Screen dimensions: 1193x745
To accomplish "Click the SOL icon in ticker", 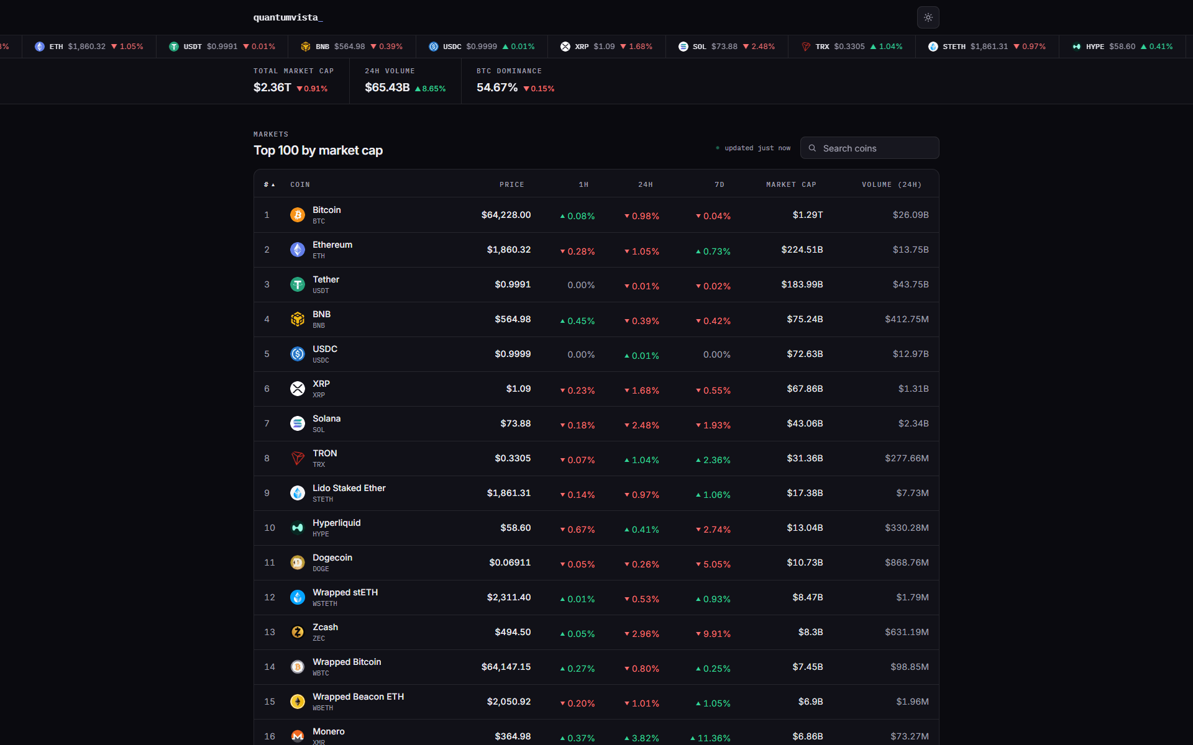I will (683, 47).
